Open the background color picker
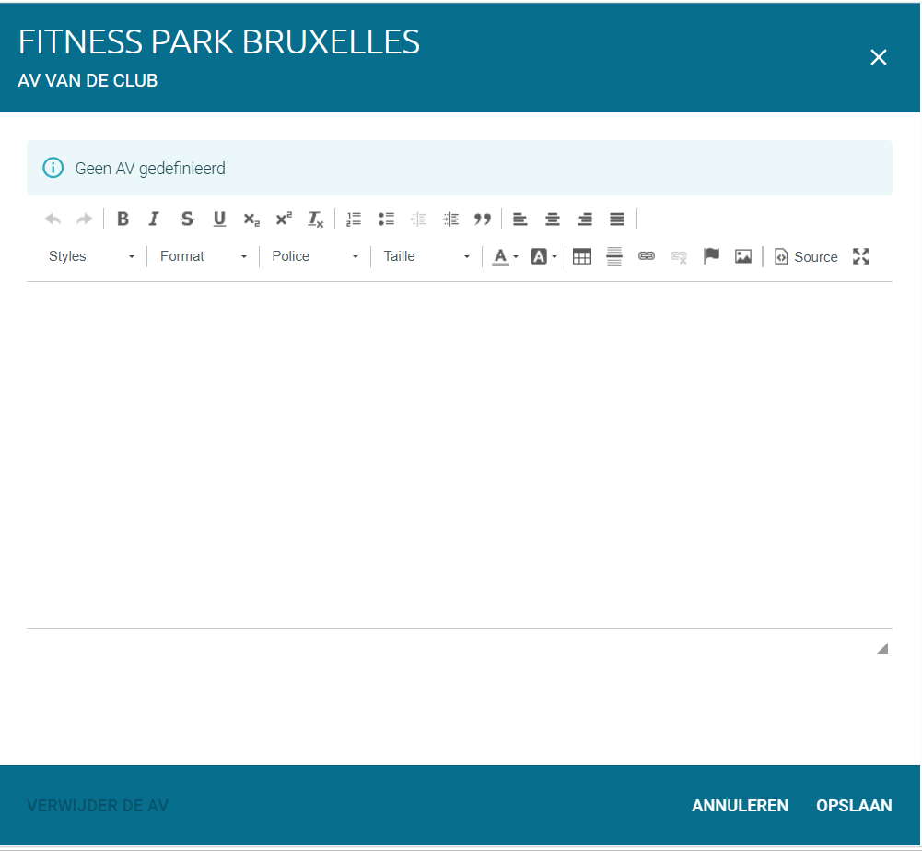This screenshot has width=922, height=851. (543, 256)
